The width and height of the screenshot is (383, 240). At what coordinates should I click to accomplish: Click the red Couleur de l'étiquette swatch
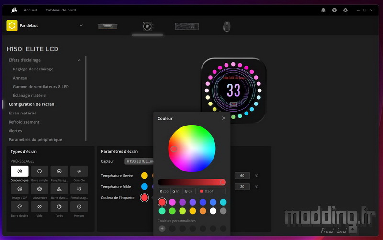tap(145, 197)
